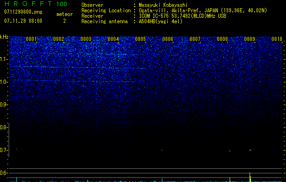Click the 0806 time marker
This screenshot has width=286, height=182.
(168, 39)
